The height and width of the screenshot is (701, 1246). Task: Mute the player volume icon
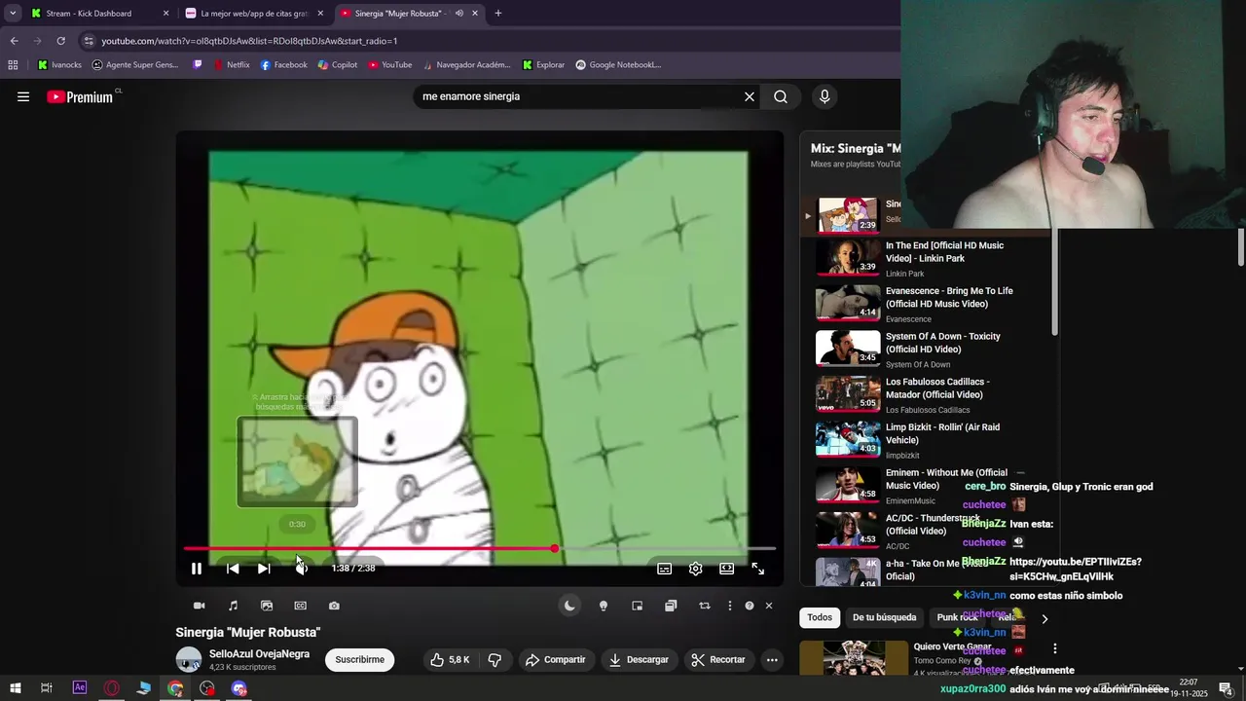tap(302, 569)
